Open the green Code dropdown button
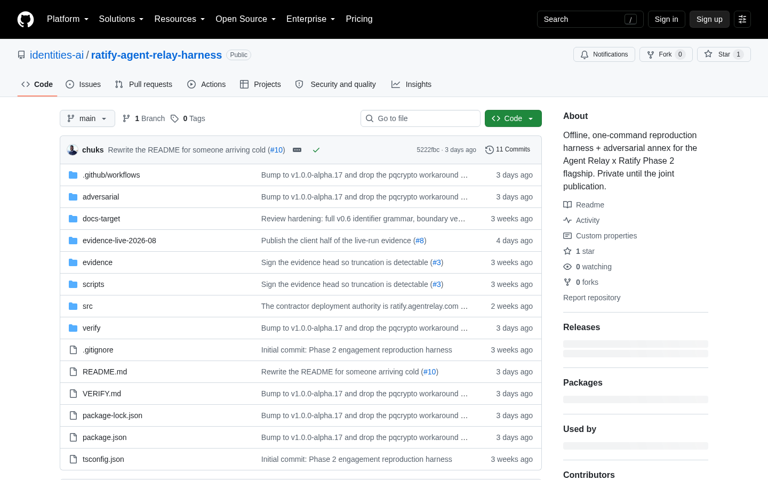 (x=513, y=118)
